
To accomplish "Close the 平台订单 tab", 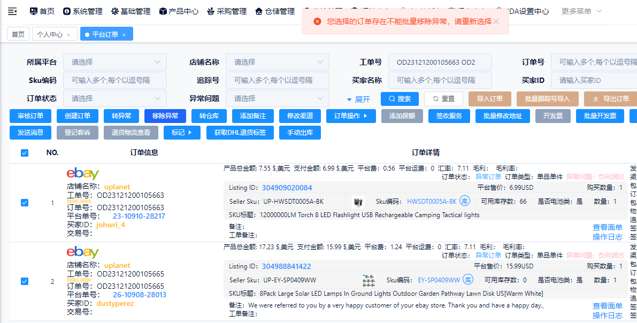I will click(124, 35).
